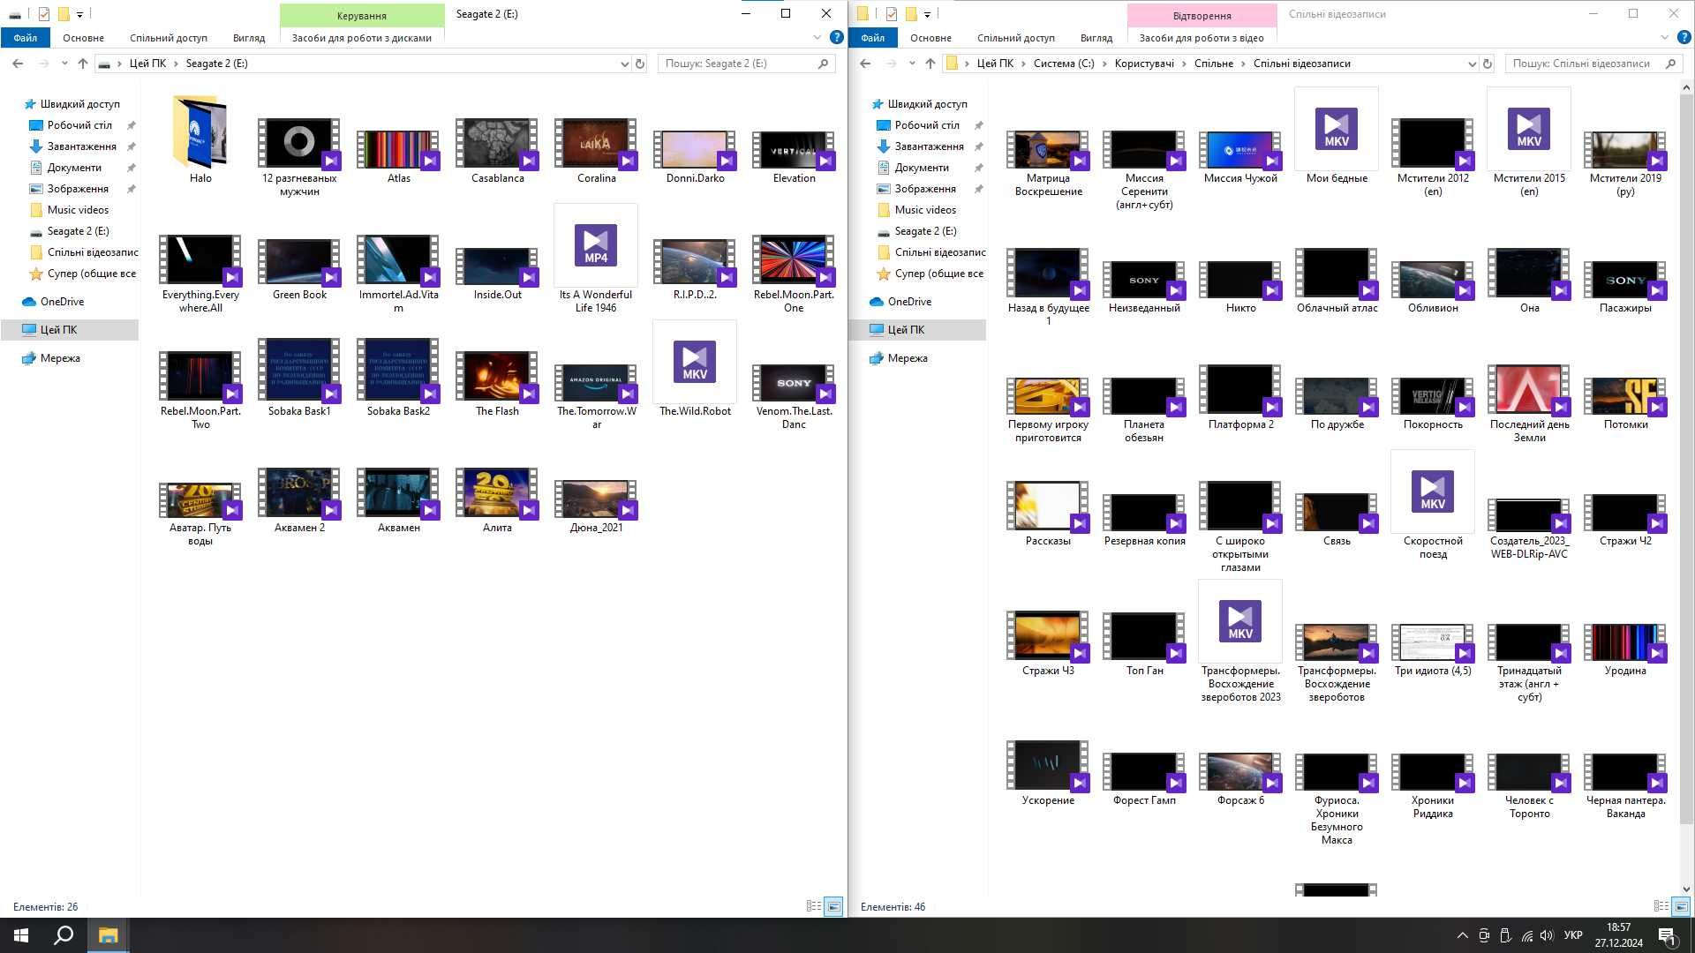1695x953 pixels.
Task: Open taskbar search
Action: pyautogui.click(x=64, y=935)
